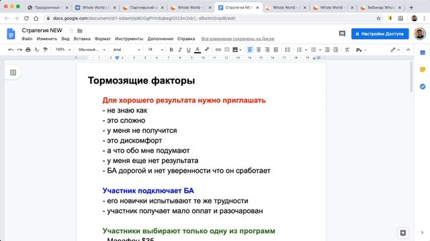Decrease the paragraph indent

click(x=327, y=50)
